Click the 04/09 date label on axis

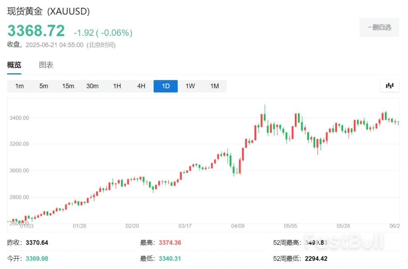tap(237, 226)
